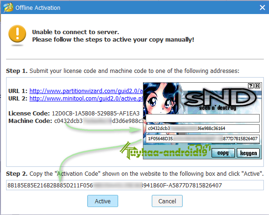Click the License Code value 12D0CB-1A5B08
269x215 pixels.
click(x=96, y=113)
